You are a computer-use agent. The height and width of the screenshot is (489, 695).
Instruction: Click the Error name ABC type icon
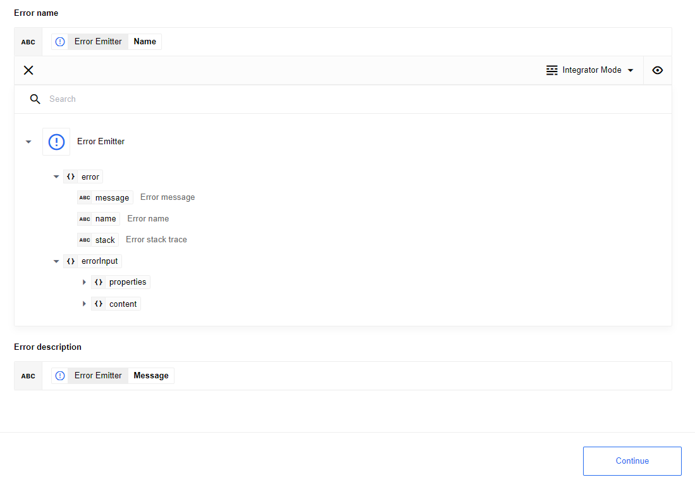[x=28, y=42]
